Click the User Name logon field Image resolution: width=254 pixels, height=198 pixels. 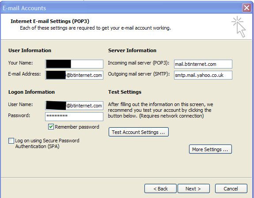[x=74, y=106]
